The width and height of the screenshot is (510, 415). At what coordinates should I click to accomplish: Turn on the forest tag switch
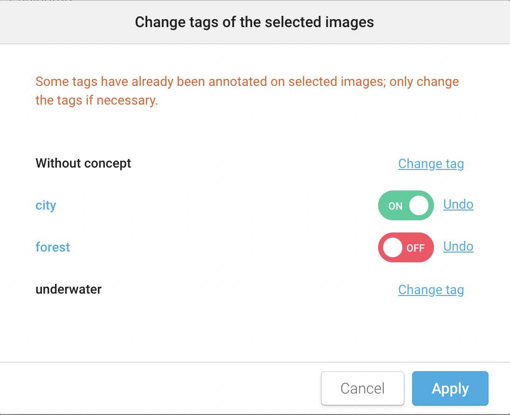406,247
